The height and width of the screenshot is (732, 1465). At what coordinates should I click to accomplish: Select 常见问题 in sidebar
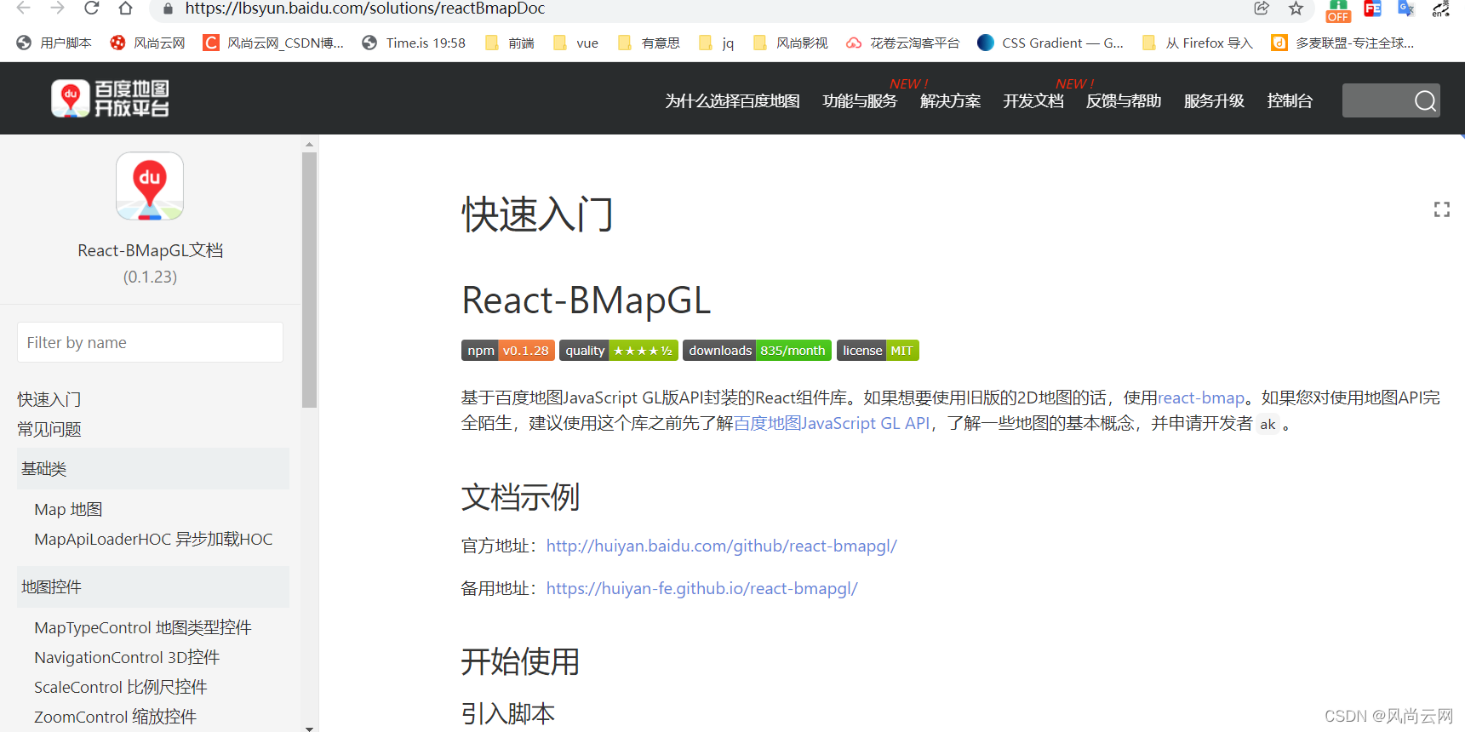[49, 429]
